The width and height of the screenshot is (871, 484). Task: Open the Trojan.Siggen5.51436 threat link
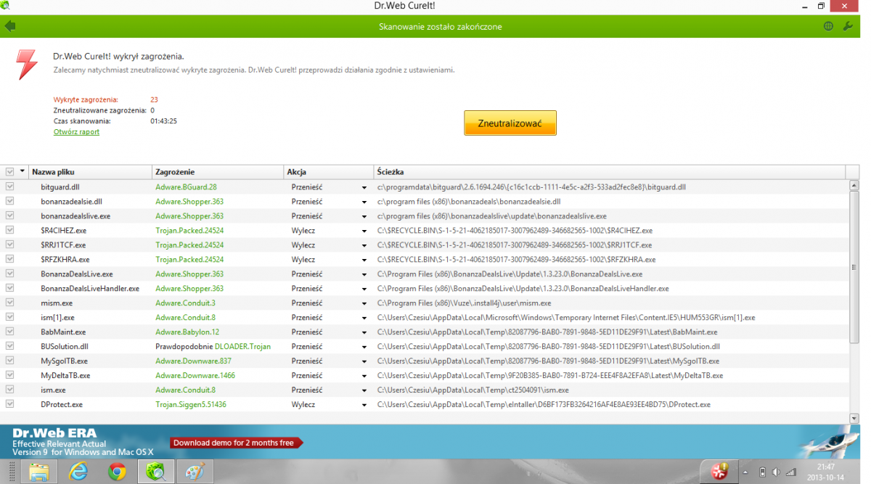[x=191, y=404]
